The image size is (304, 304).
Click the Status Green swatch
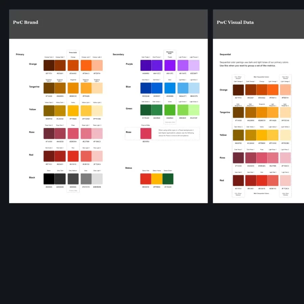tap(168, 179)
